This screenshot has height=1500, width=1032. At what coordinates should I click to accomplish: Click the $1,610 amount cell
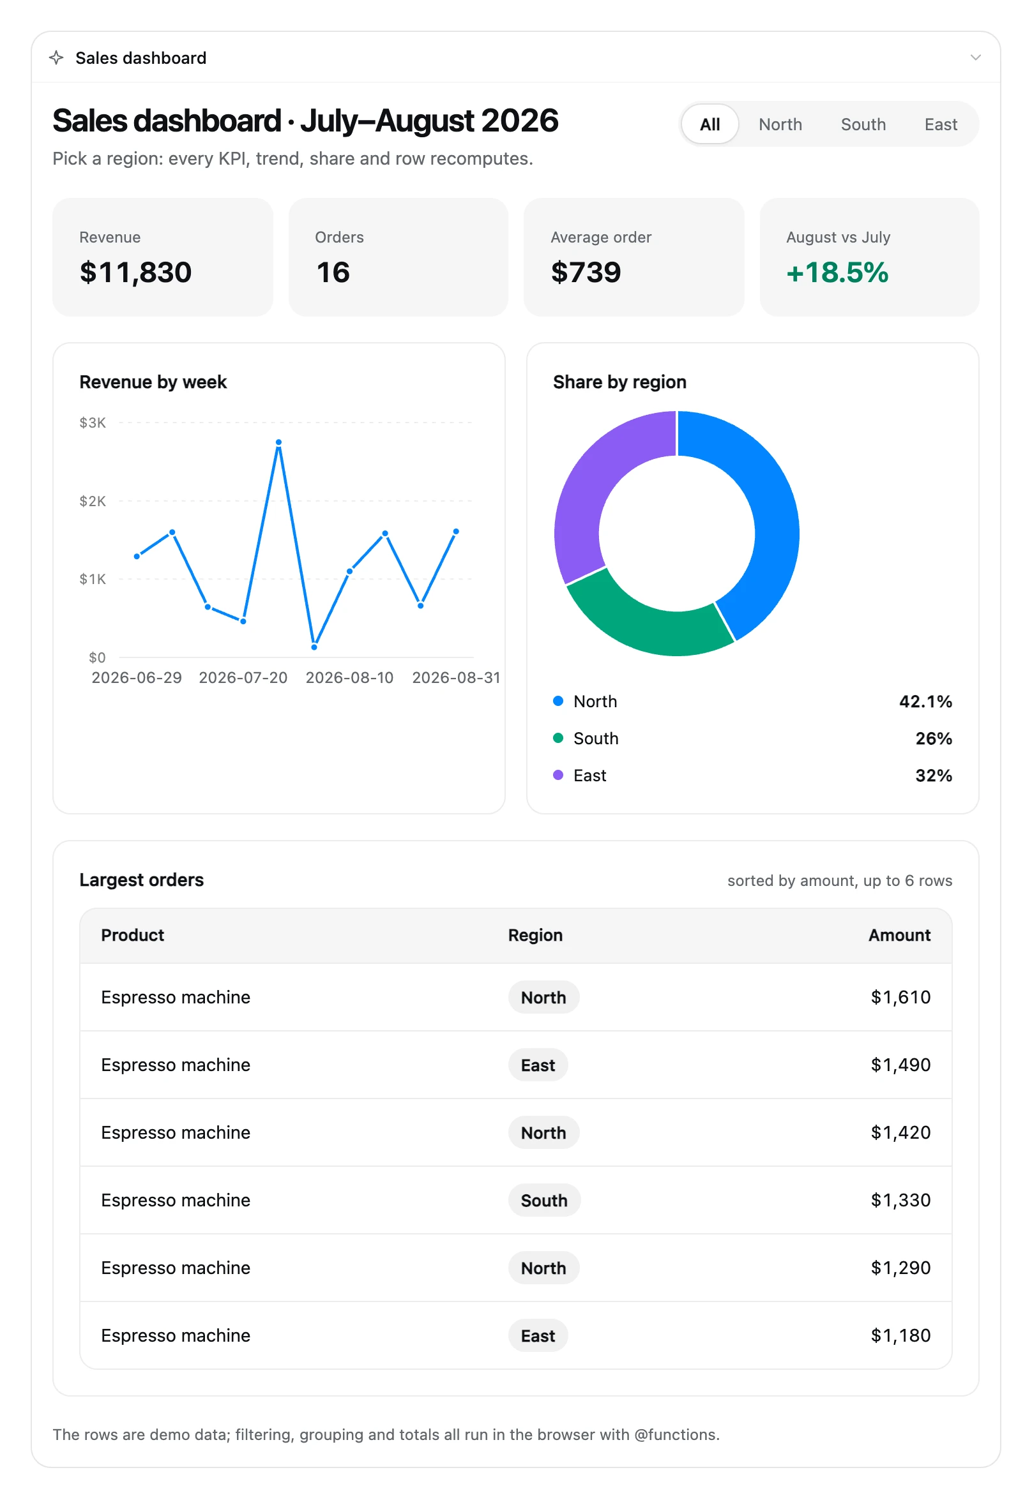point(900,997)
